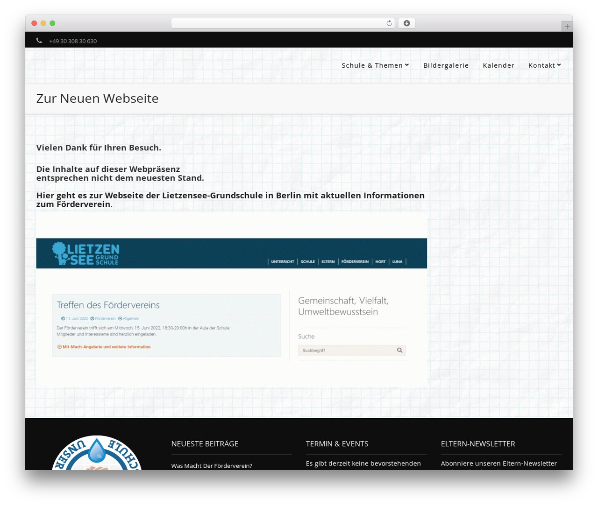This screenshot has height=506, width=598.
Task: Maximize the browser window with green button
Action: [52, 23]
